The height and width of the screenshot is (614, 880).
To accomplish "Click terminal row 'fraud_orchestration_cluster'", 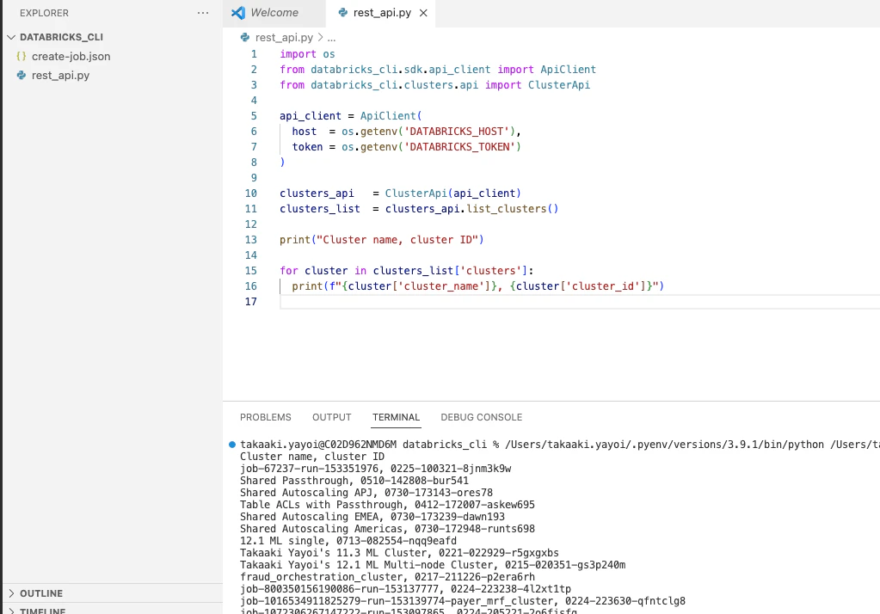I will [387, 578].
